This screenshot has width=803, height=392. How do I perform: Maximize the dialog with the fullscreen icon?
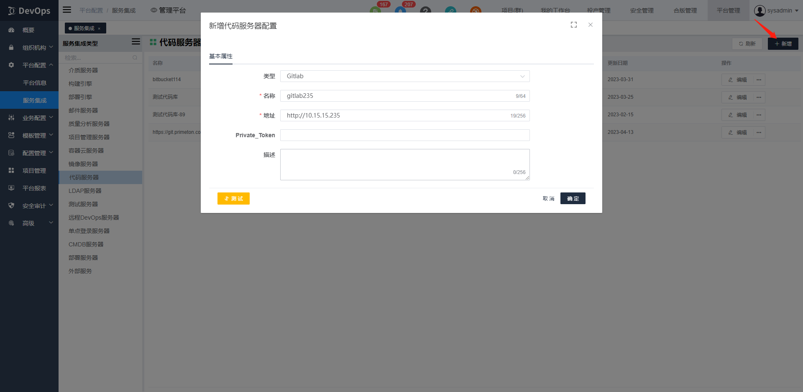tap(574, 25)
